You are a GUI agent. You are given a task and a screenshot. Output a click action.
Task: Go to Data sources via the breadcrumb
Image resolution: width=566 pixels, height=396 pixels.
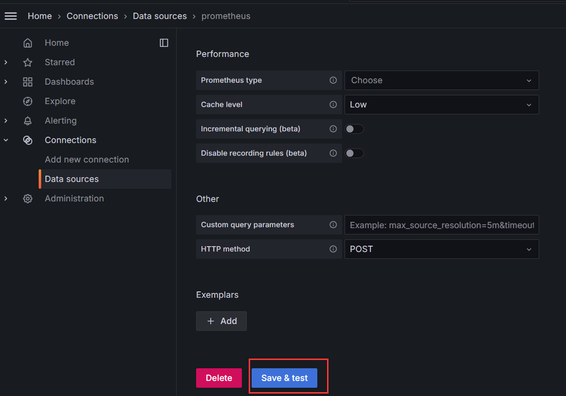coord(160,16)
